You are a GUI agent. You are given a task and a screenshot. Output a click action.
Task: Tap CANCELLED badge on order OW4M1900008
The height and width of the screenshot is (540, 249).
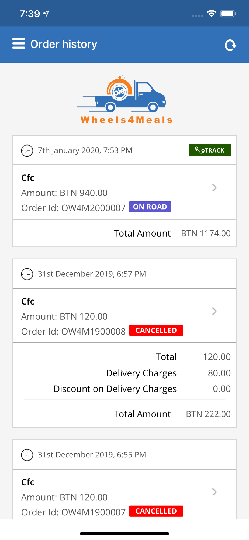coord(156,330)
